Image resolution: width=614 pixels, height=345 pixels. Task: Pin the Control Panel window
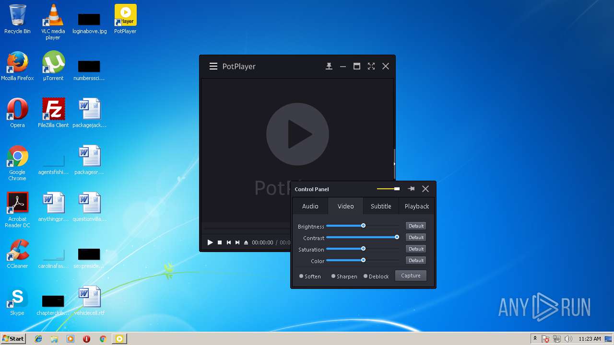tap(411, 189)
